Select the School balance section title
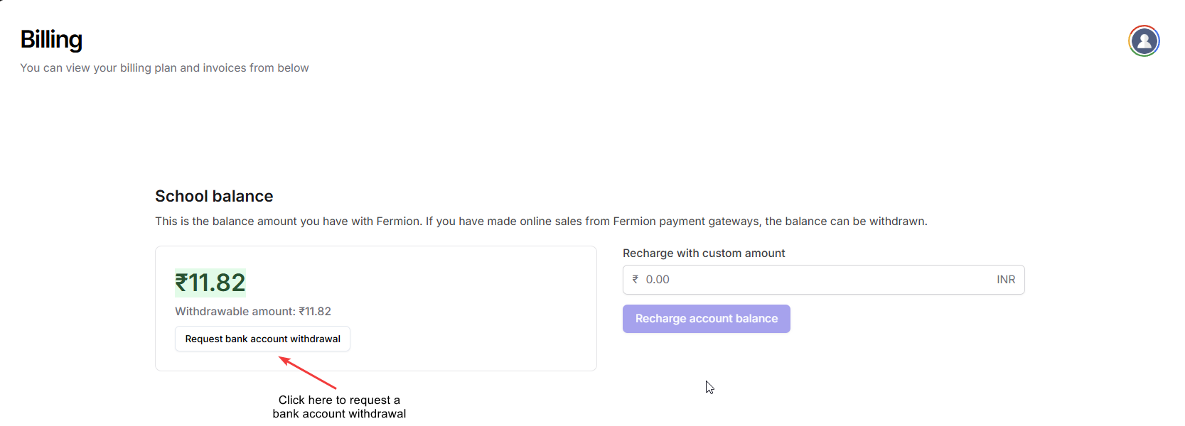 click(x=214, y=196)
